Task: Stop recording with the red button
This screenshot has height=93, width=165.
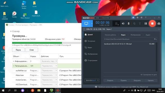Action: 152,24
